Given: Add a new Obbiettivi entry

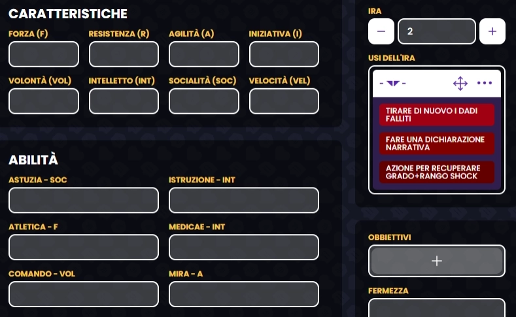Looking at the screenshot, I should point(437,261).
